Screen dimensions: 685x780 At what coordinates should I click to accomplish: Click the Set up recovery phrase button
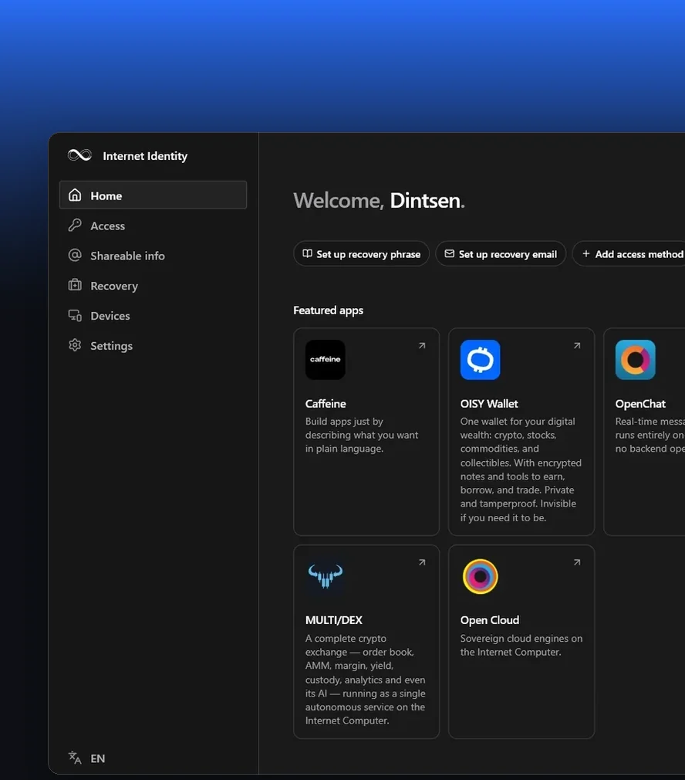pos(361,254)
